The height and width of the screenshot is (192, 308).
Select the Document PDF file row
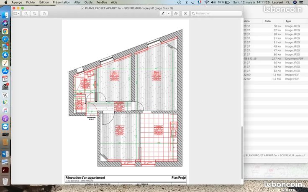coord(276,58)
